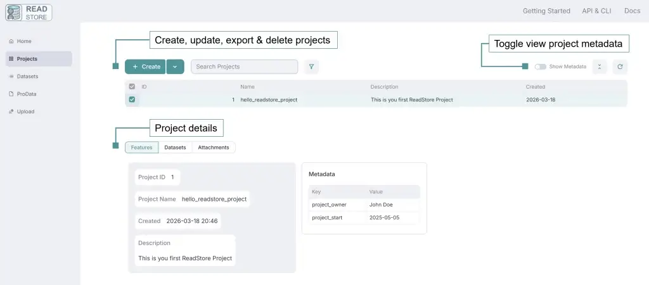Click the filter funnel icon

311,66
